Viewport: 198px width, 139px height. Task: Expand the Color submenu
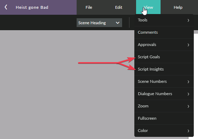pyautogui.click(x=164, y=131)
